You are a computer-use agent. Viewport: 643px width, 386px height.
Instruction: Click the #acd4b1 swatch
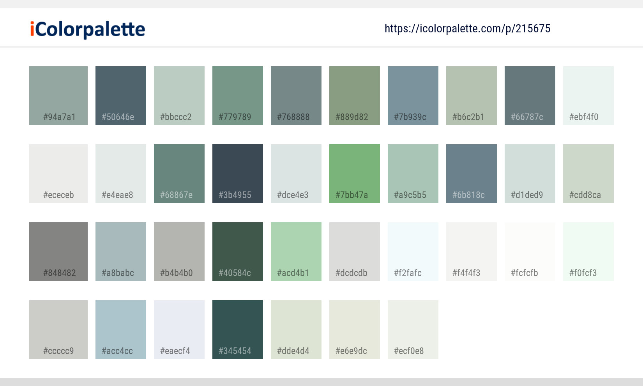tap(296, 251)
